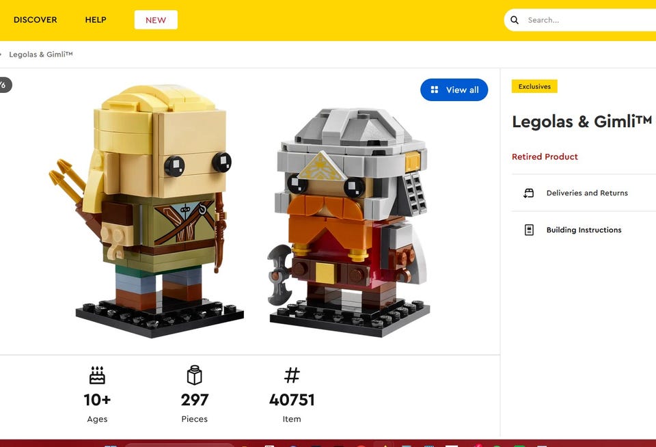This screenshot has width=656, height=447.
Task: Click the magnifying glass search icon
Action: (x=515, y=20)
